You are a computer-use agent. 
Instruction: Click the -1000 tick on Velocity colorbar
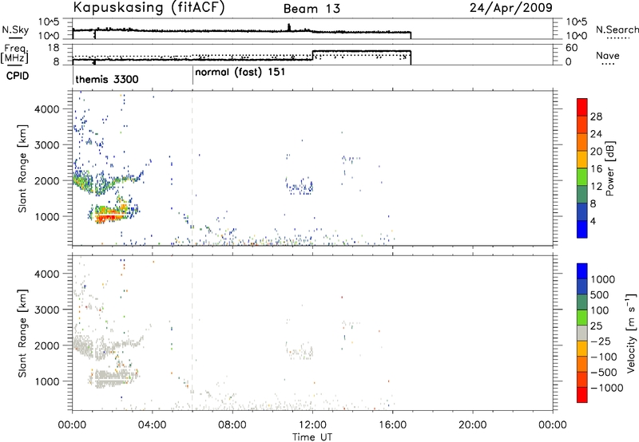606,388
